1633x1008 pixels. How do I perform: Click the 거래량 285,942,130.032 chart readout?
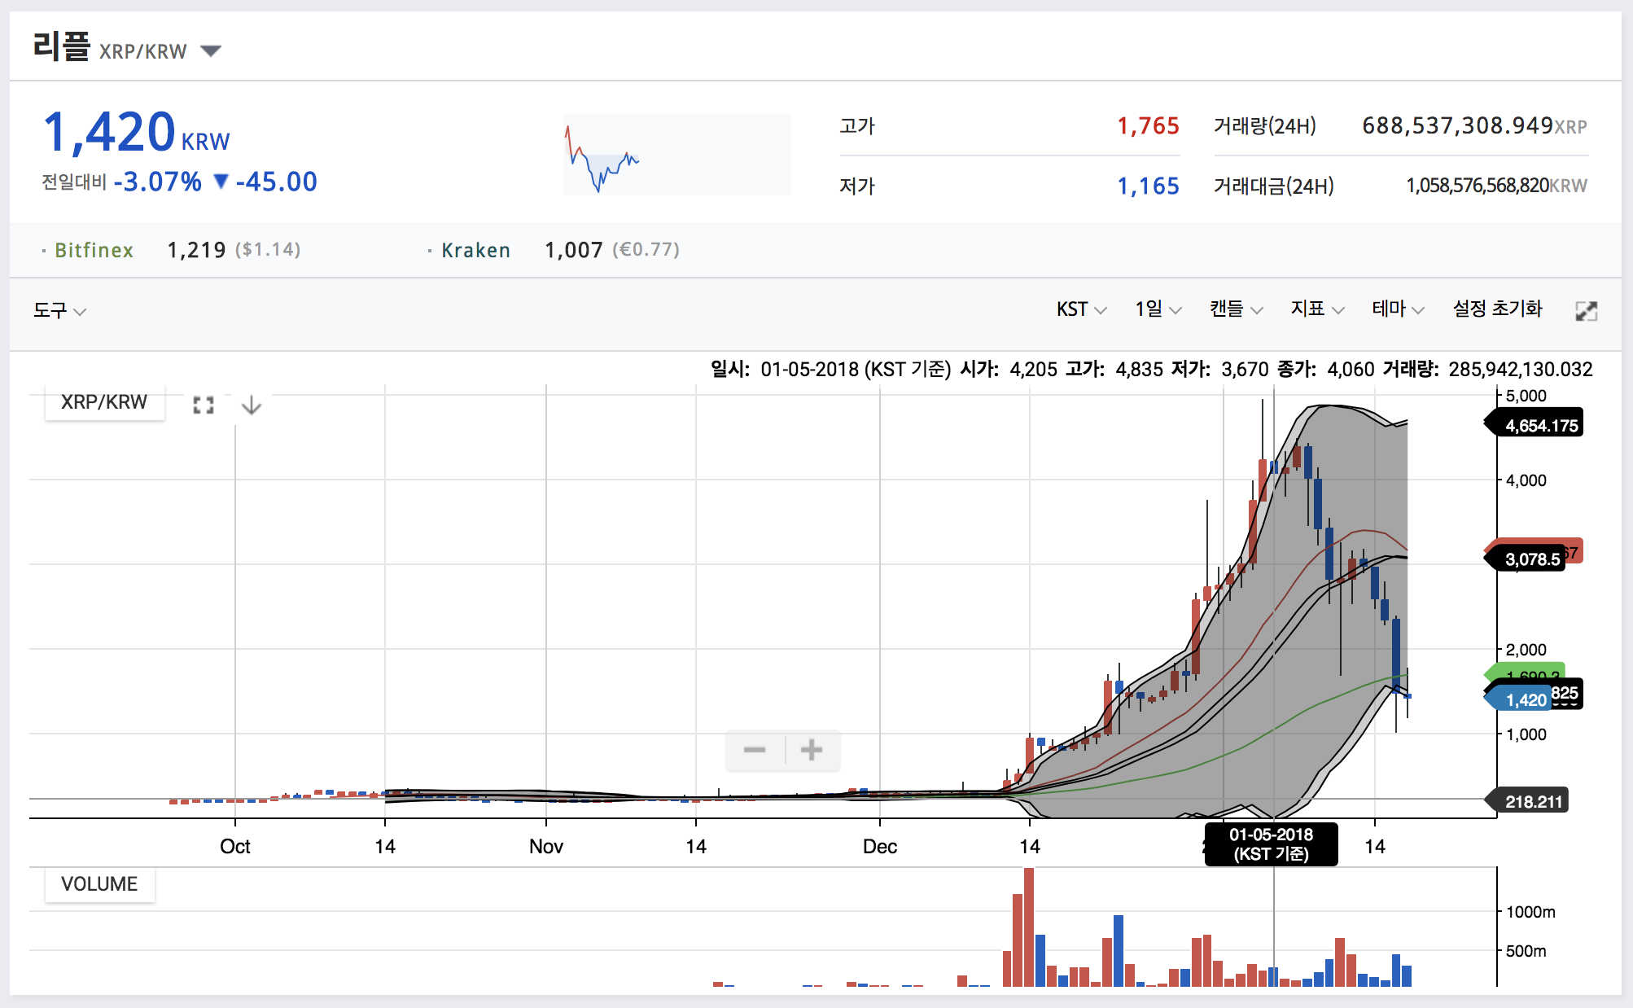click(1487, 370)
